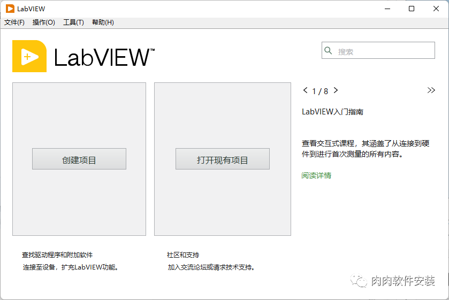The height and width of the screenshot is (300, 449).
Task: Click the LabVIEW title bar app icon
Action: (10, 9)
